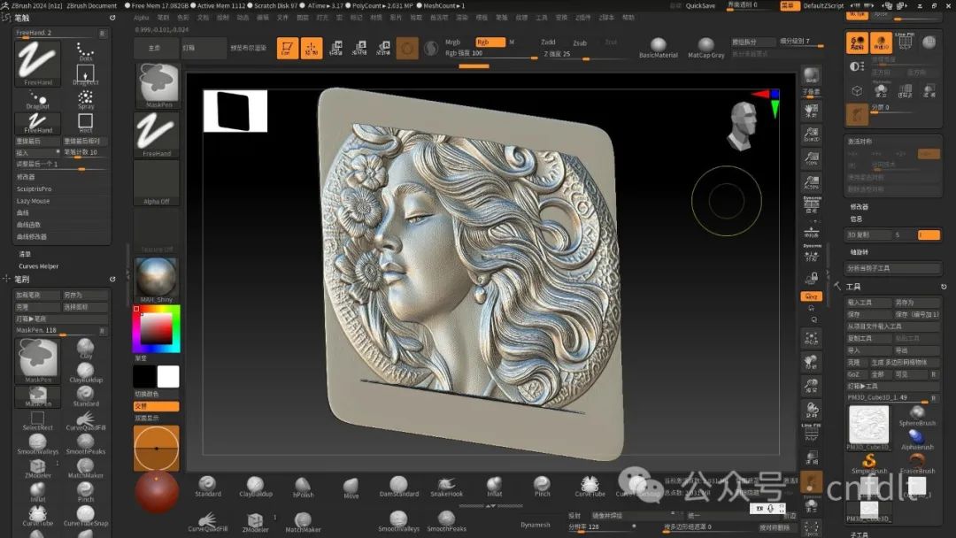Toggle the M material channel button

(512, 42)
